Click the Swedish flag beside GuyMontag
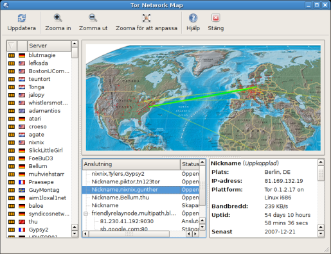Viewport: 331px width, 254px height. 22,190
